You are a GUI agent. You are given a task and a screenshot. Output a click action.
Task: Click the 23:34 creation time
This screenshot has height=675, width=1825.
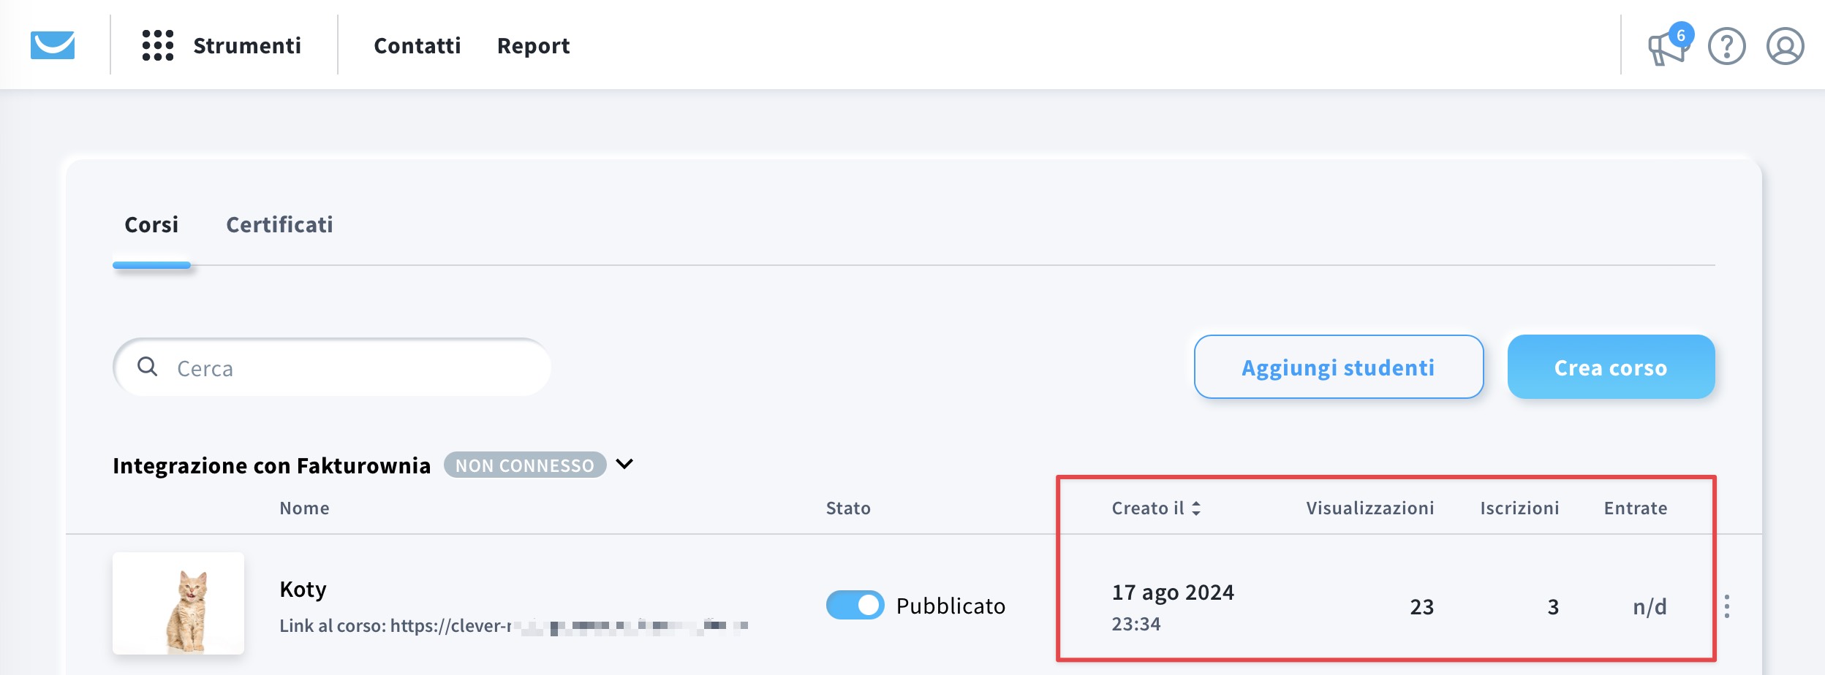[1136, 625]
